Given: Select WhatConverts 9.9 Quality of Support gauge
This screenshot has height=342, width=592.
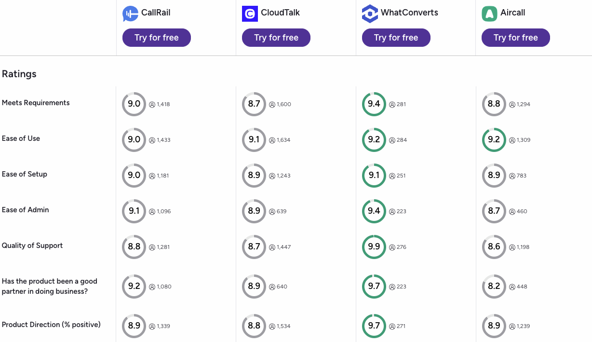Looking at the screenshot, I should click(374, 247).
